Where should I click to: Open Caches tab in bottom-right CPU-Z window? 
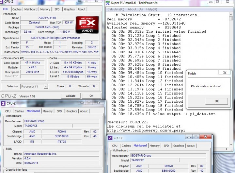tap(126, 146)
